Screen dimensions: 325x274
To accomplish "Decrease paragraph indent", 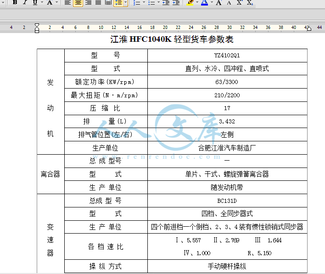I will pyautogui.click(x=166, y=2).
